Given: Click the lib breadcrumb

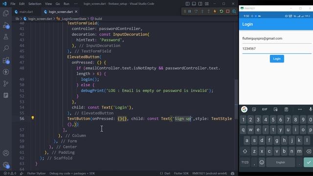Looking at the screenshot, I should point(18,19).
